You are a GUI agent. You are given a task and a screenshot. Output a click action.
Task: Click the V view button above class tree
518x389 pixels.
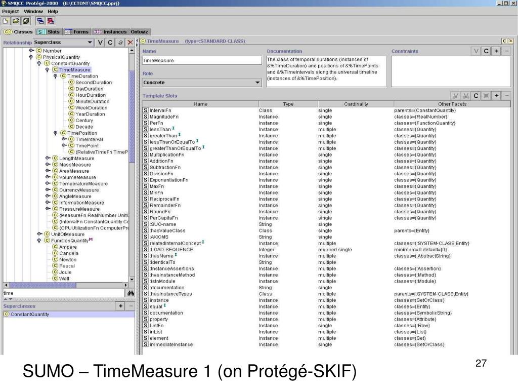tap(100, 43)
